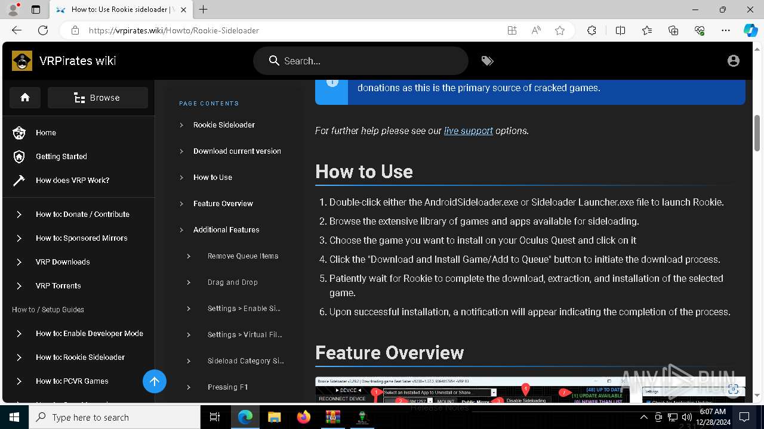Open Edge from the taskbar
Screen dimensions: 764x429
pyautogui.click(x=245, y=417)
